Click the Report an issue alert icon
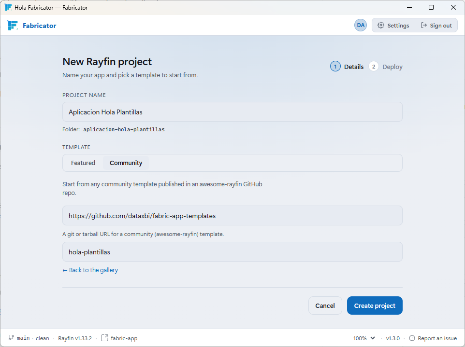Screen dimensions: 465x347 [412, 338]
